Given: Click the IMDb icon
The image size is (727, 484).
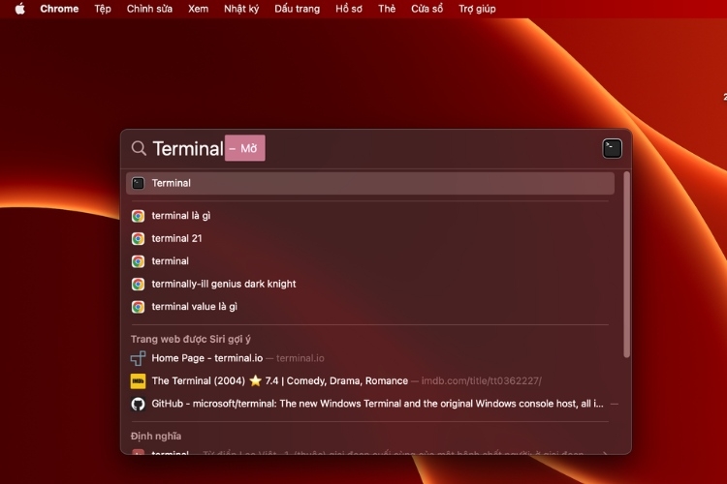Looking at the screenshot, I should point(139,381).
